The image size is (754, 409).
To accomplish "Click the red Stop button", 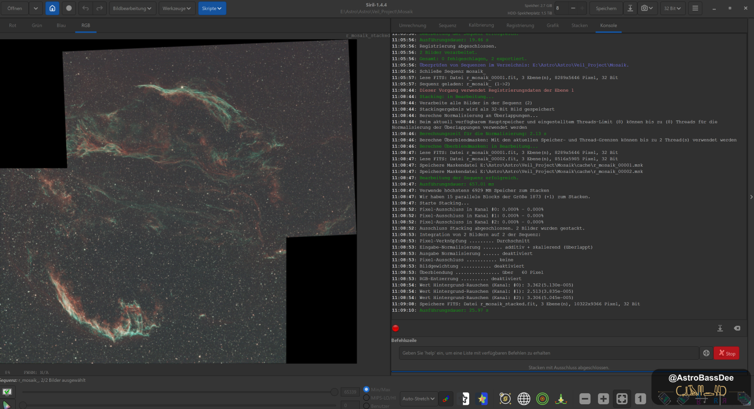I will (x=726, y=353).
